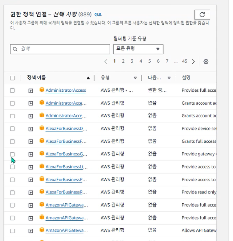233x241 pixels.
Task: Click orange policy icon for AlexaForBusinessLi...
Action: click(42, 166)
